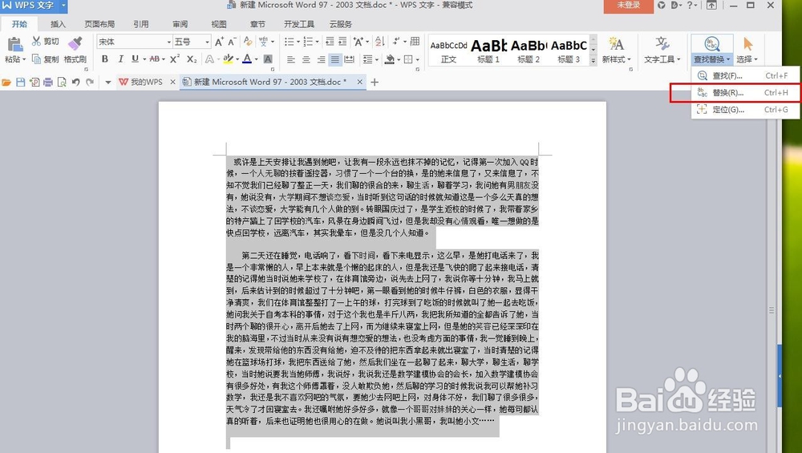Choose 查找(F)... from the dropdown menu
The height and width of the screenshot is (453, 802).
pos(745,75)
